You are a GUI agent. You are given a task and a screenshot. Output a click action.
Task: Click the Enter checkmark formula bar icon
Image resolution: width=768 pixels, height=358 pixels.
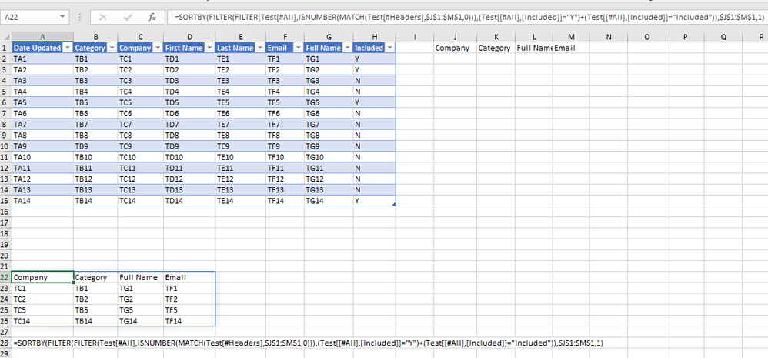click(128, 17)
